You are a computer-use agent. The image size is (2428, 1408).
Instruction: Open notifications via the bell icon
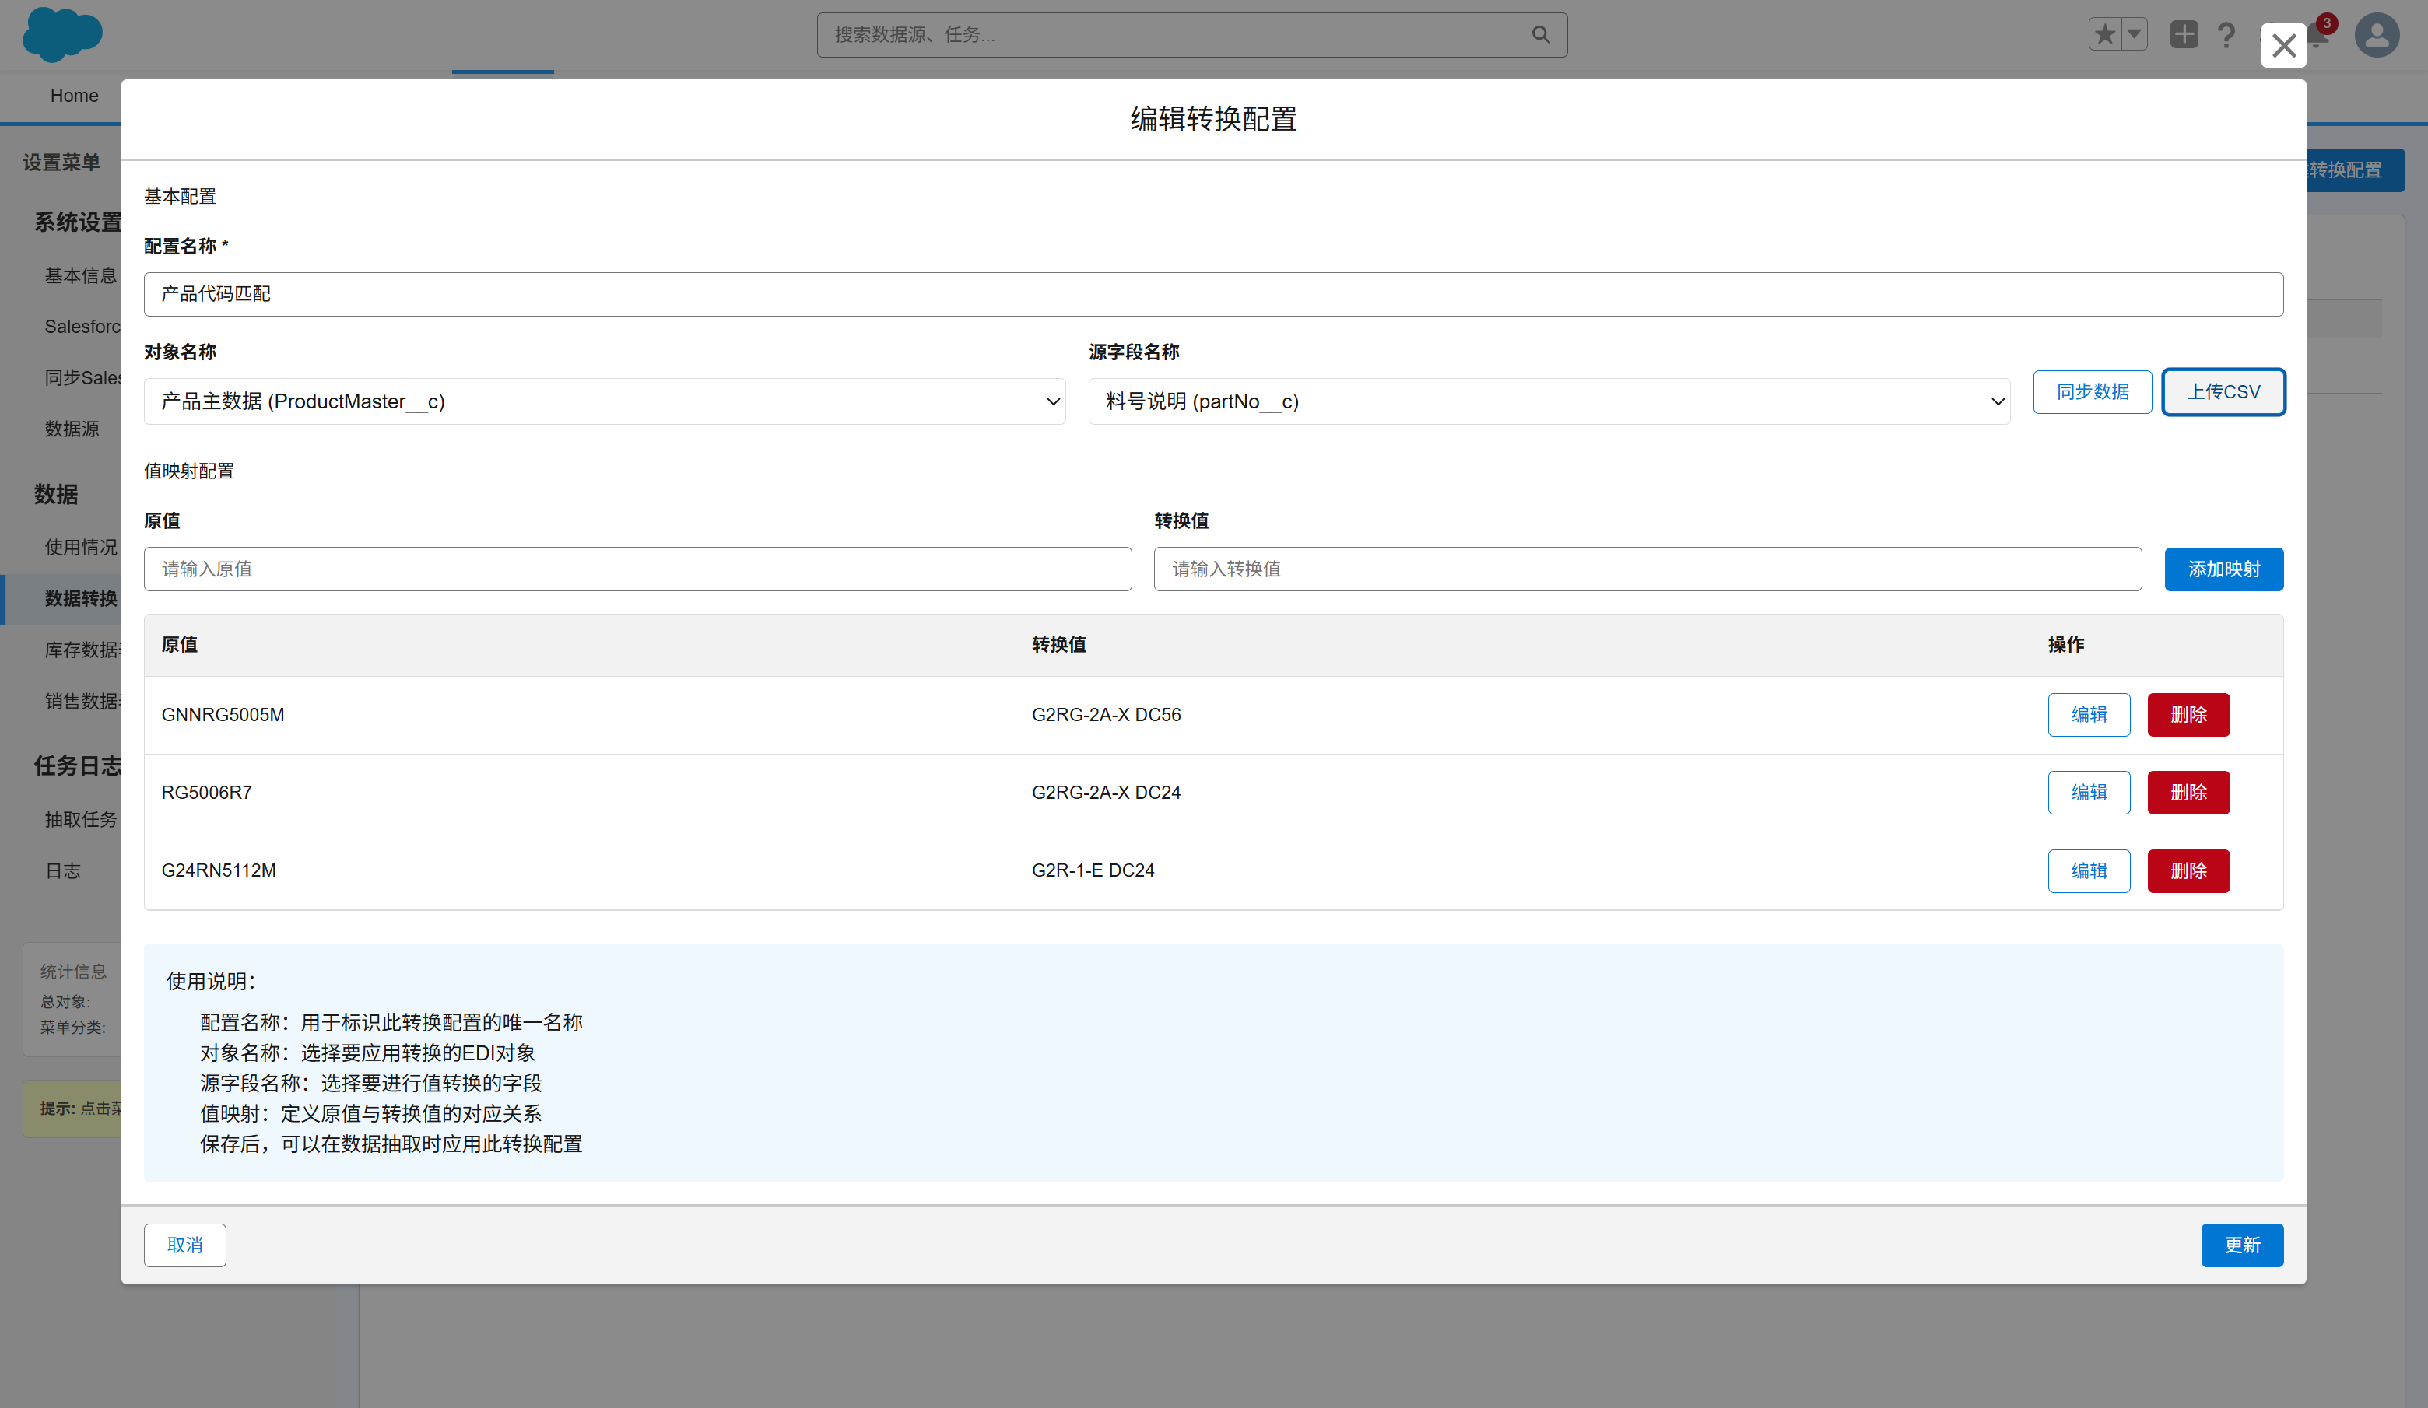2320,35
